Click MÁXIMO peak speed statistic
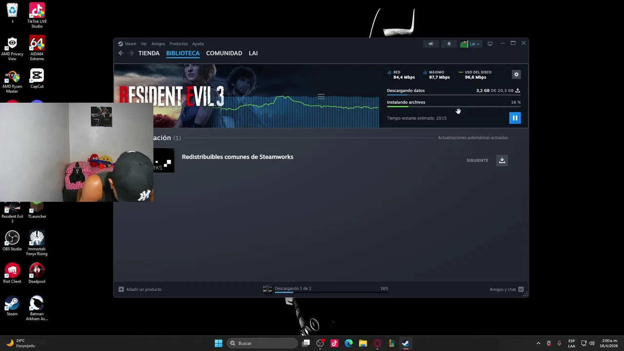 pyautogui.click(x=437, y=75)
